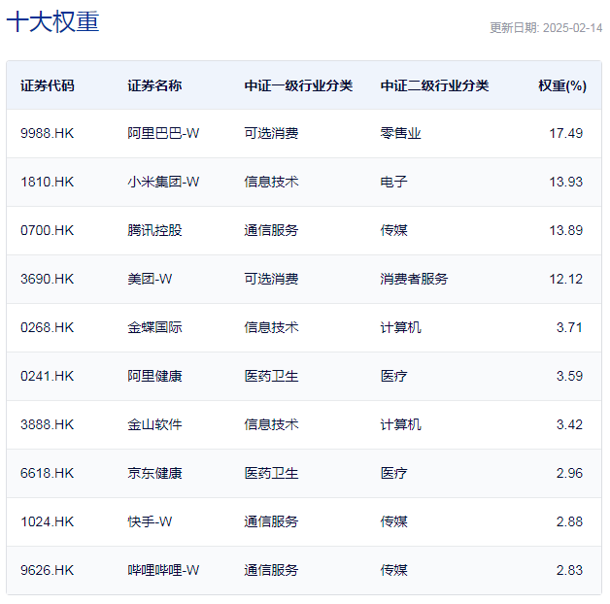Select stock name 京东健康

154,473
